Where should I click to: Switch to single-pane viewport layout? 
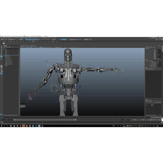[1, 66]
